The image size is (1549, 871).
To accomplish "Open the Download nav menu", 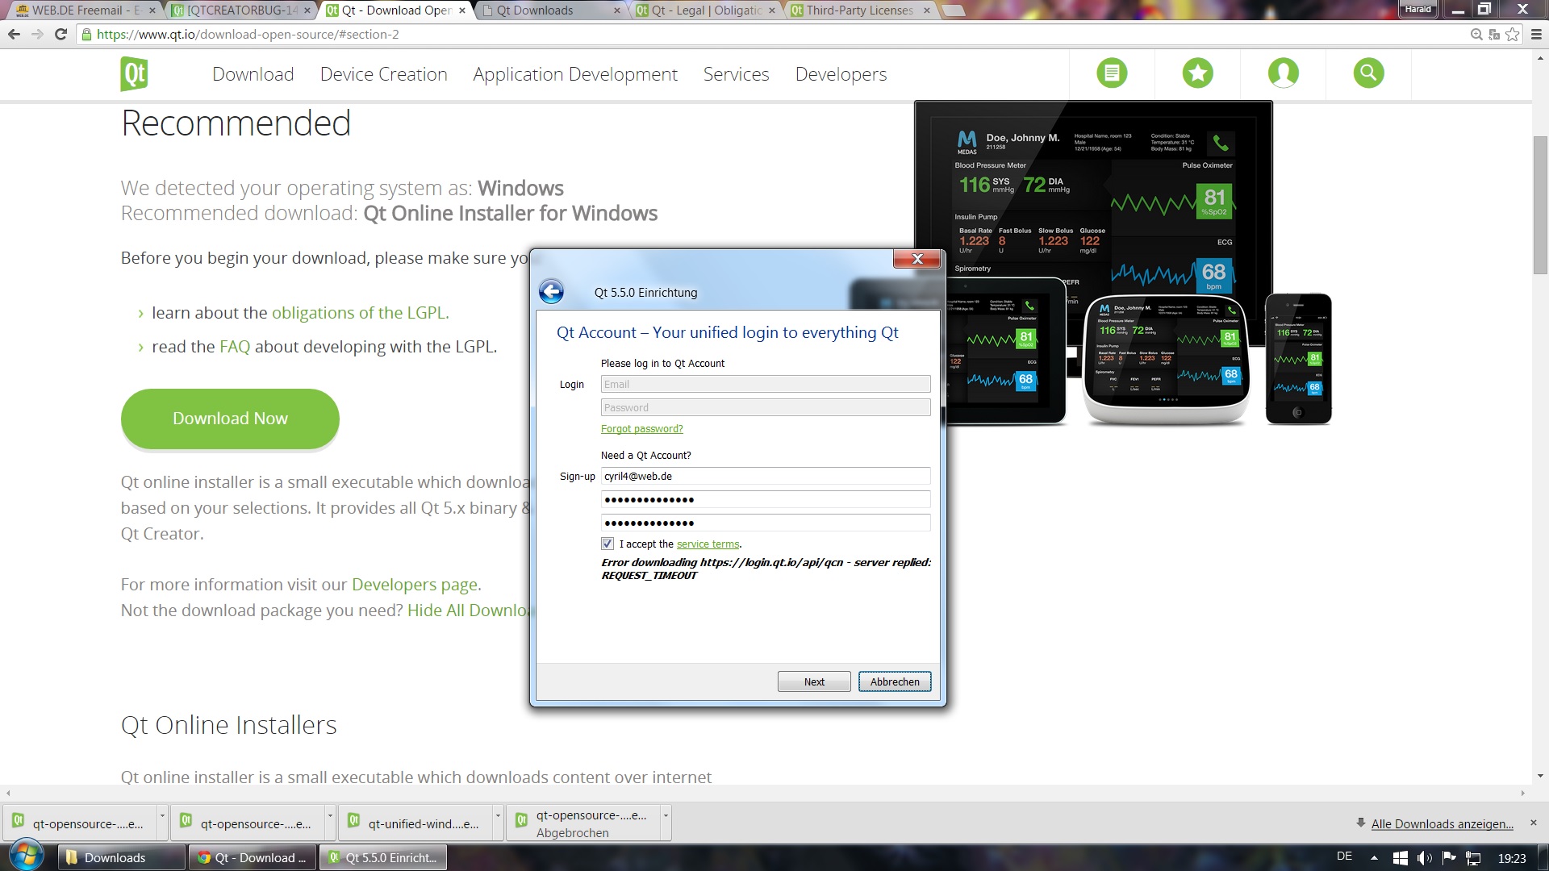I will pos(253,74).
